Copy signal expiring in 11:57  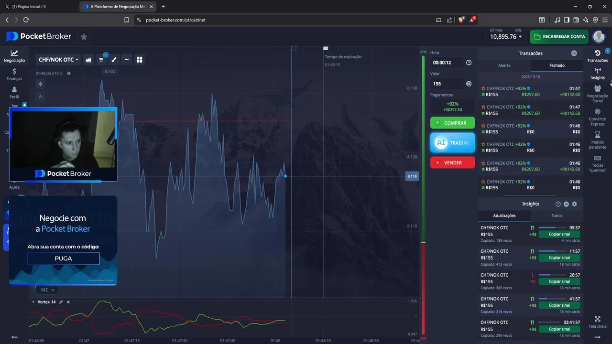(x=559, y=258)
